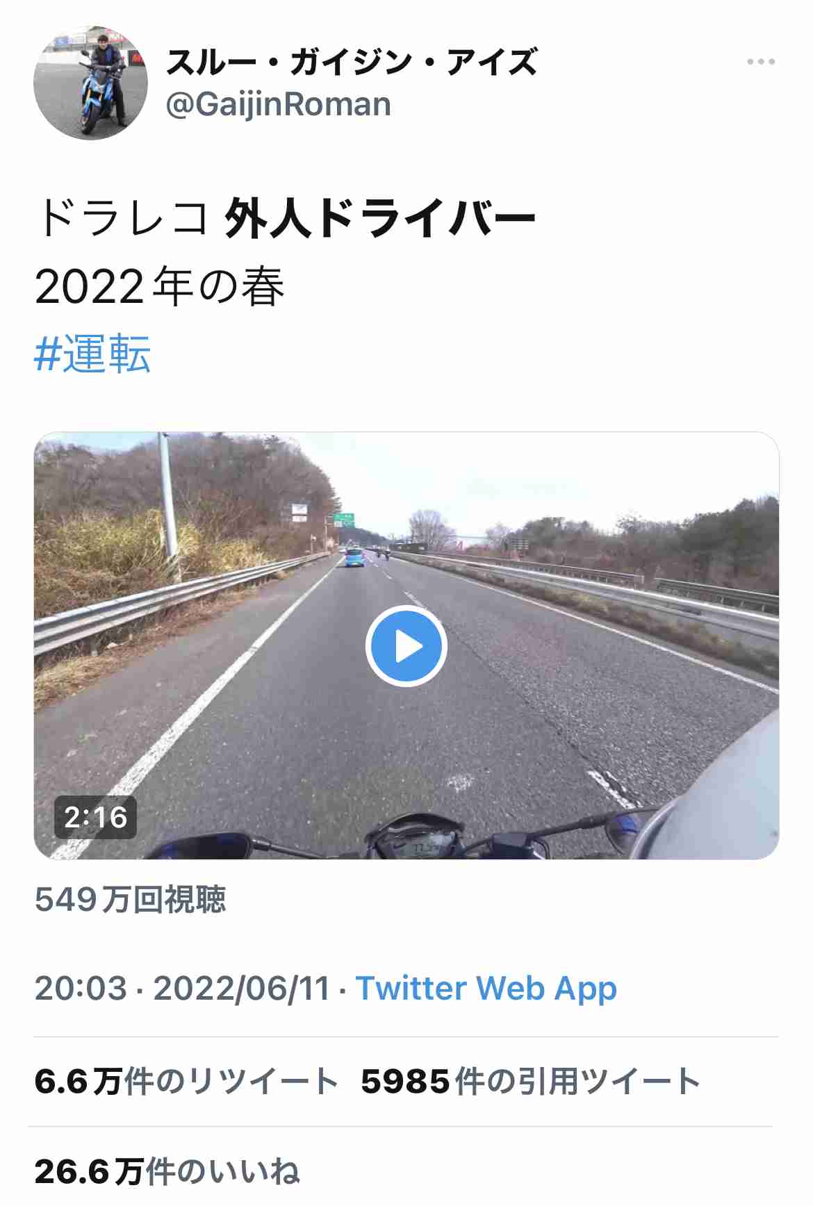View the 5985件の引用ツイート list
The height and width of the screenshot is (1206, 813).
tap(531, 1081)
